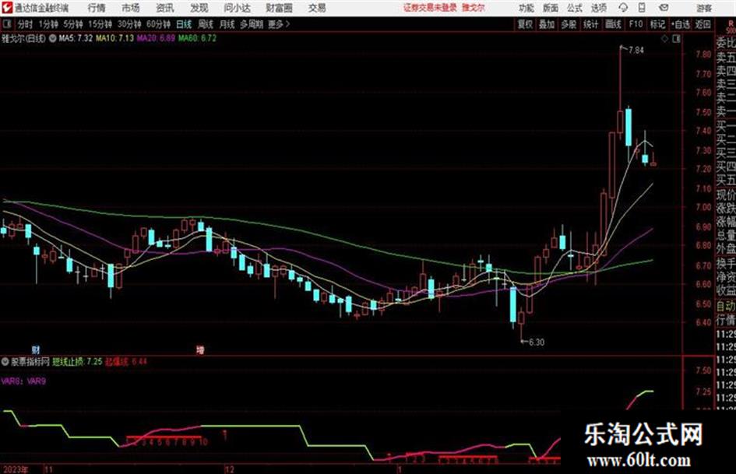Open the mail envelope icon
Screen dimensions: 736x474
click(x=664, y=8)
